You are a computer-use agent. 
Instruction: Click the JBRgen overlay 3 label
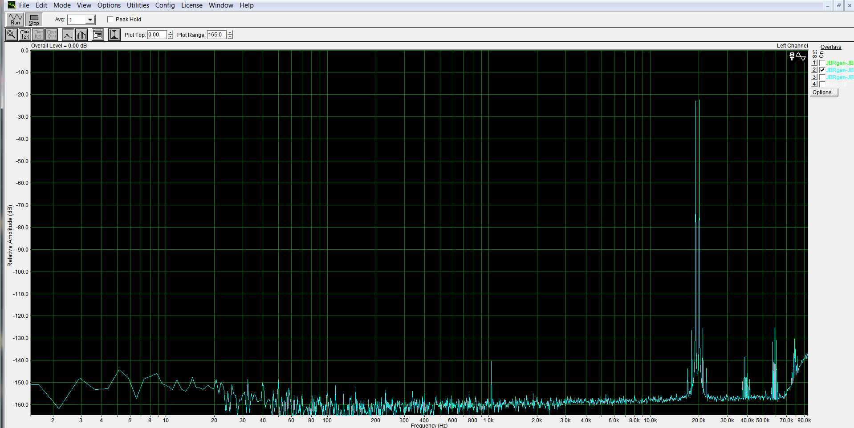pos(840,77)
